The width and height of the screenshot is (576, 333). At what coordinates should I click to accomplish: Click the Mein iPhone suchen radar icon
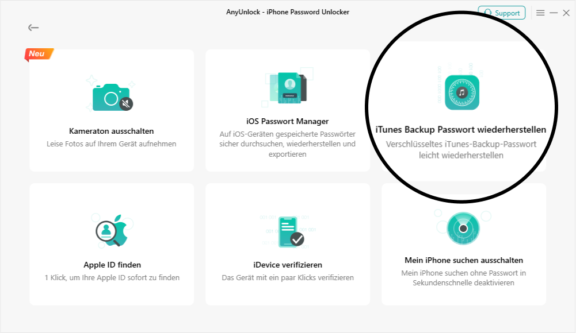(x=463, y=229)
